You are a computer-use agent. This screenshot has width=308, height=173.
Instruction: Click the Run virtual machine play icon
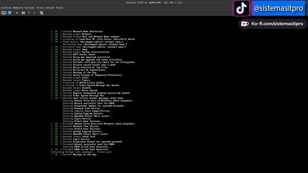pos(17,13)
